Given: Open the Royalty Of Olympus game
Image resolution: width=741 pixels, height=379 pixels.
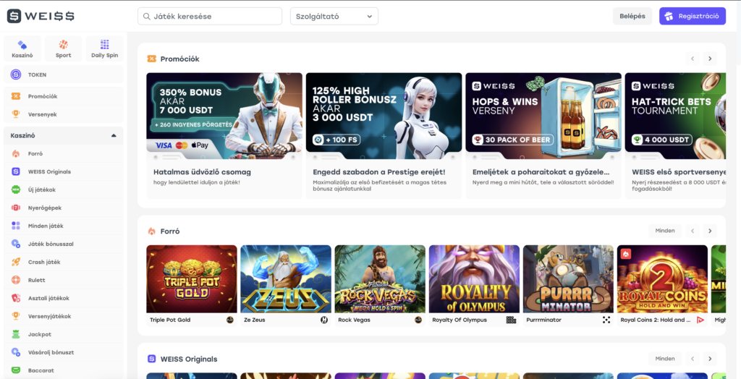Looking at the screenshot, I should point(474,278).
